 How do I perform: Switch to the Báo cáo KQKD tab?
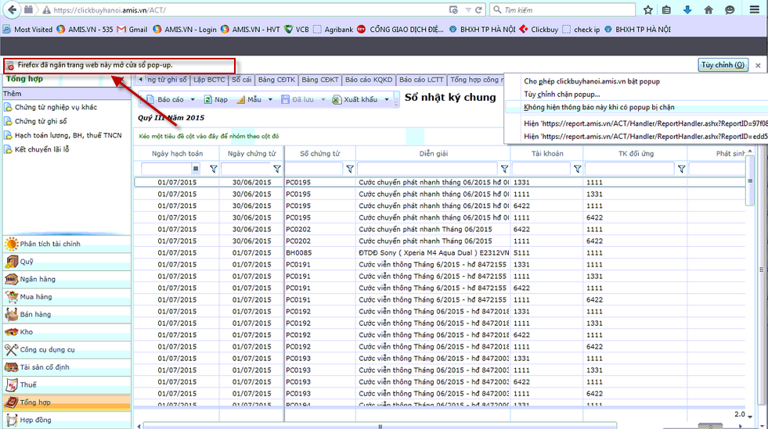[x=368, y=80]
